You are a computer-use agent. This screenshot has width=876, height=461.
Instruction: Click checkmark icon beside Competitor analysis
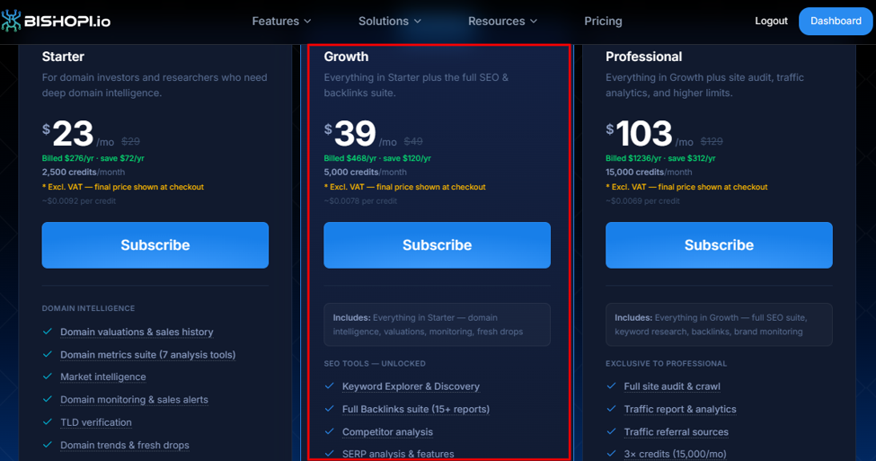[x=330, y=431]
